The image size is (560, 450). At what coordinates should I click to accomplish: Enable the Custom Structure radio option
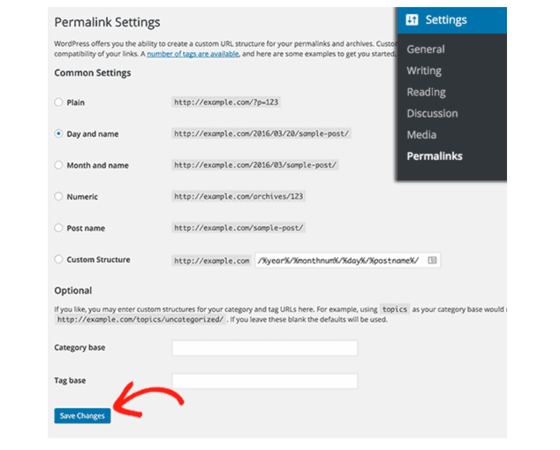[58, 259]
